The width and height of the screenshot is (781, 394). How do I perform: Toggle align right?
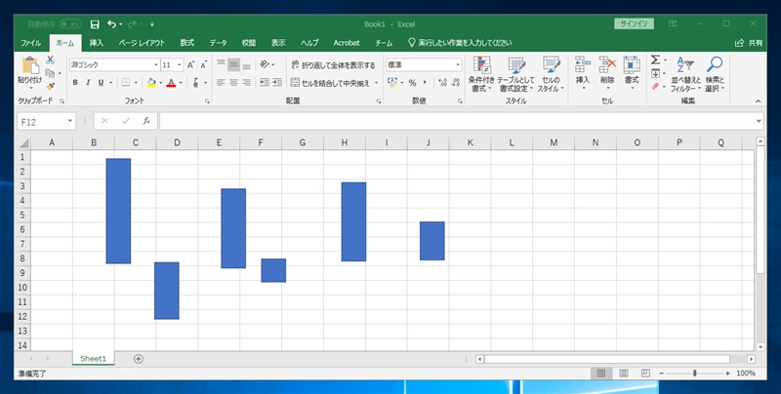click(x=247, y=83)
